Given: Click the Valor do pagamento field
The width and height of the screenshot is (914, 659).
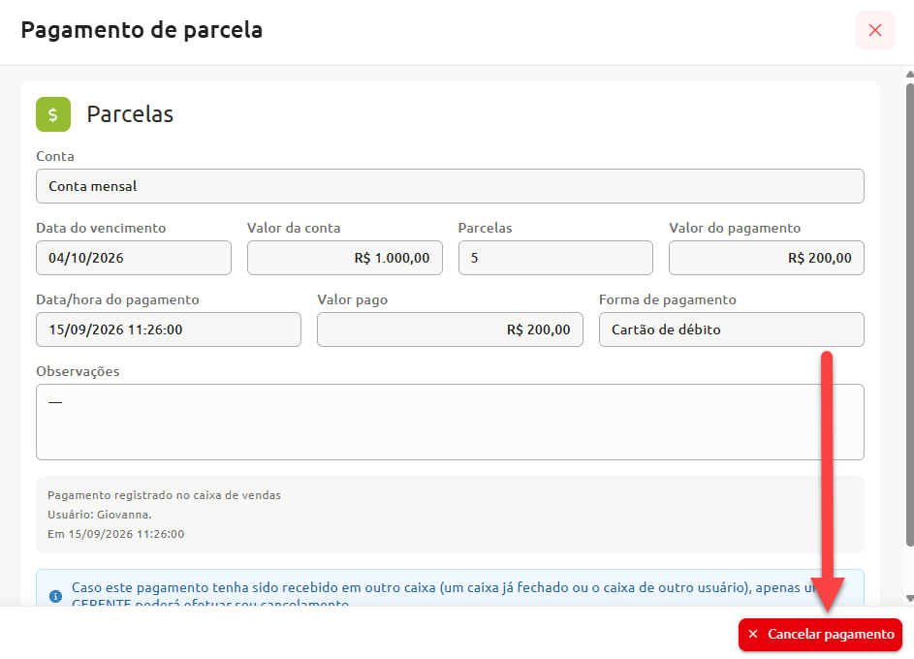Looking at the screenshot, I should click(767, 258).
